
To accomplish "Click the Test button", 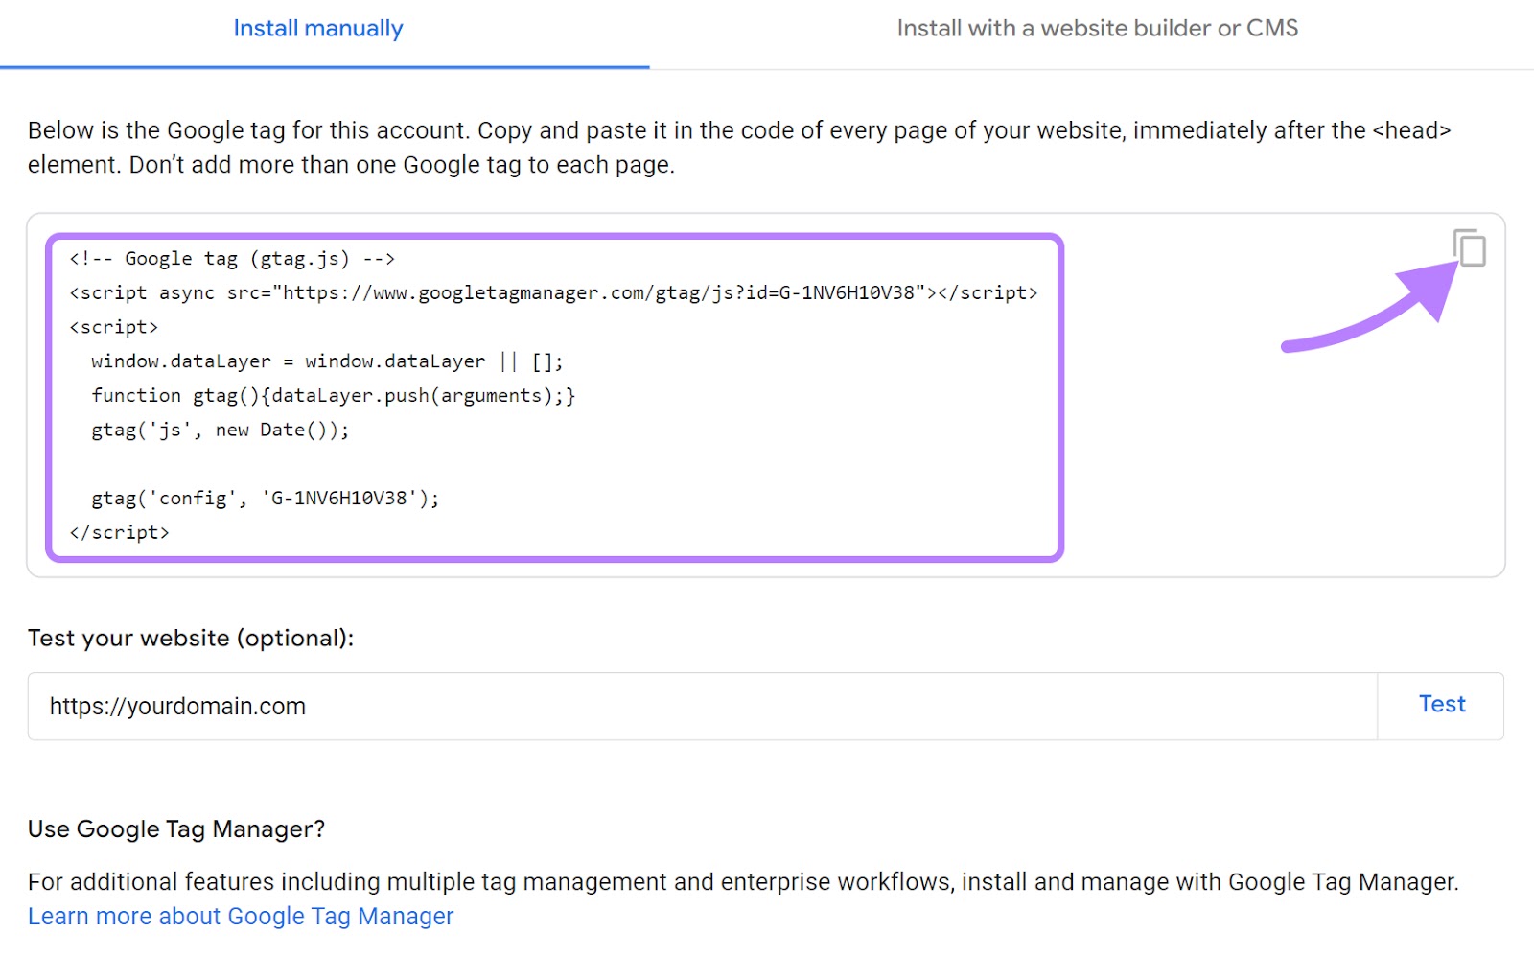I will 1441,705.
